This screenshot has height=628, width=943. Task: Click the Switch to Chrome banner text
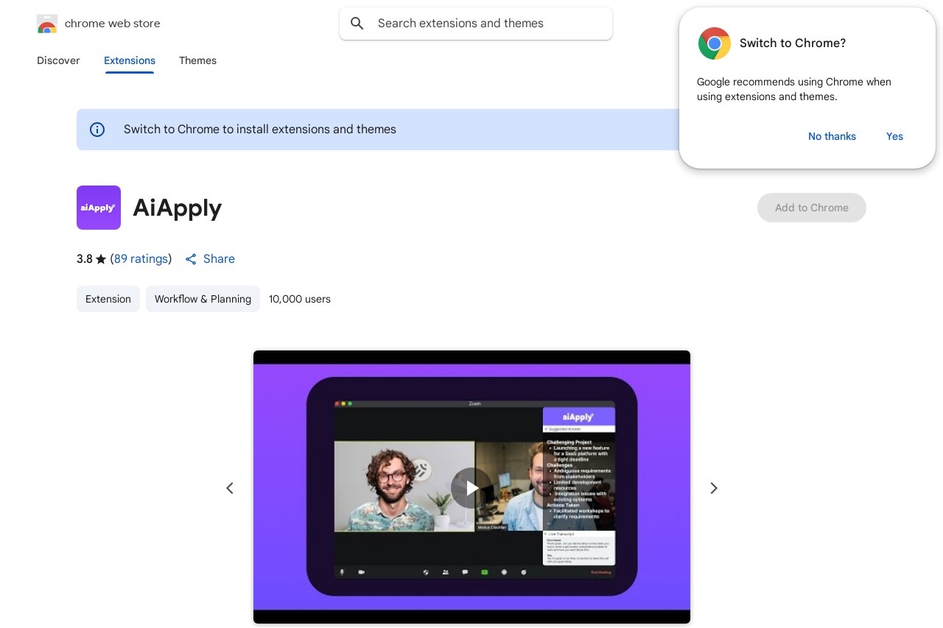pyautogui.click(x=260, y=130)
